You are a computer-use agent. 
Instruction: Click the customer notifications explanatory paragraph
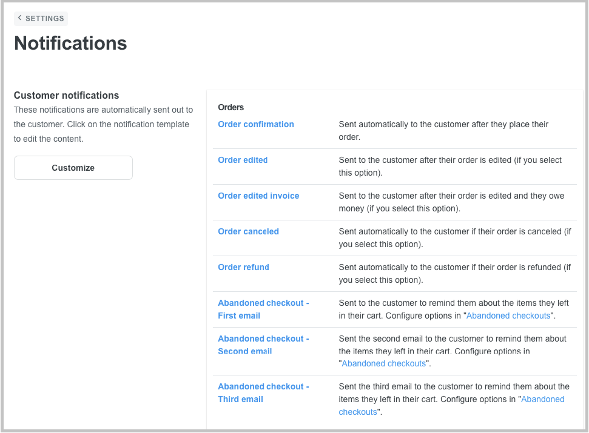coord(103,124)
